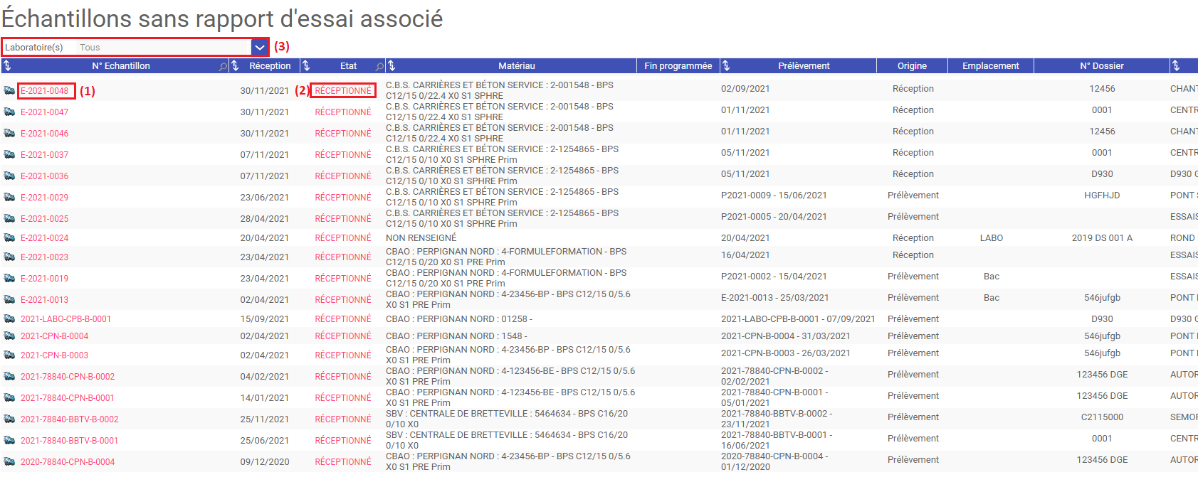Screen dimensions: 1198x482
Task: Click the N° Echantillon column header
Action: [x=121, y=66]
